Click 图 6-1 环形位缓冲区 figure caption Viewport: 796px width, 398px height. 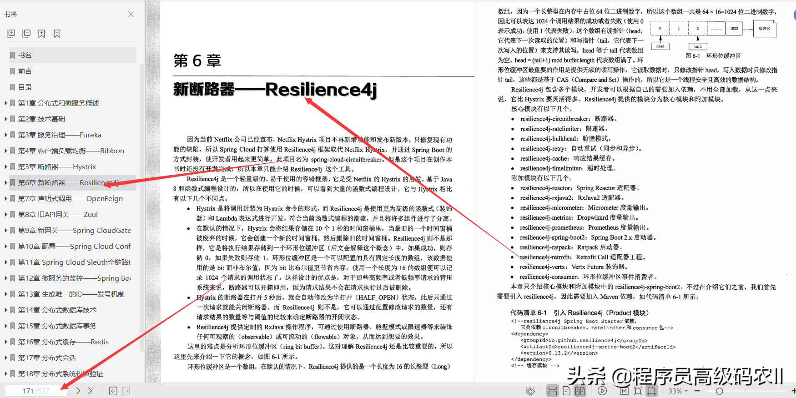[713, 56]
